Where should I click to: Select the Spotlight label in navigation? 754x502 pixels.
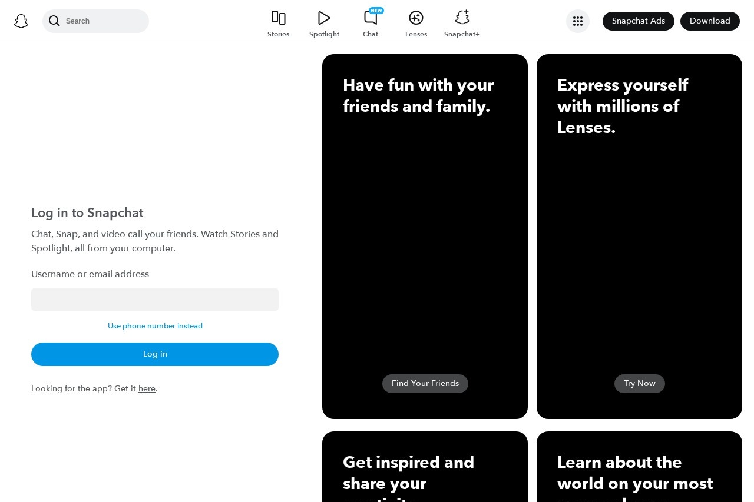click(x=324, y=34)
